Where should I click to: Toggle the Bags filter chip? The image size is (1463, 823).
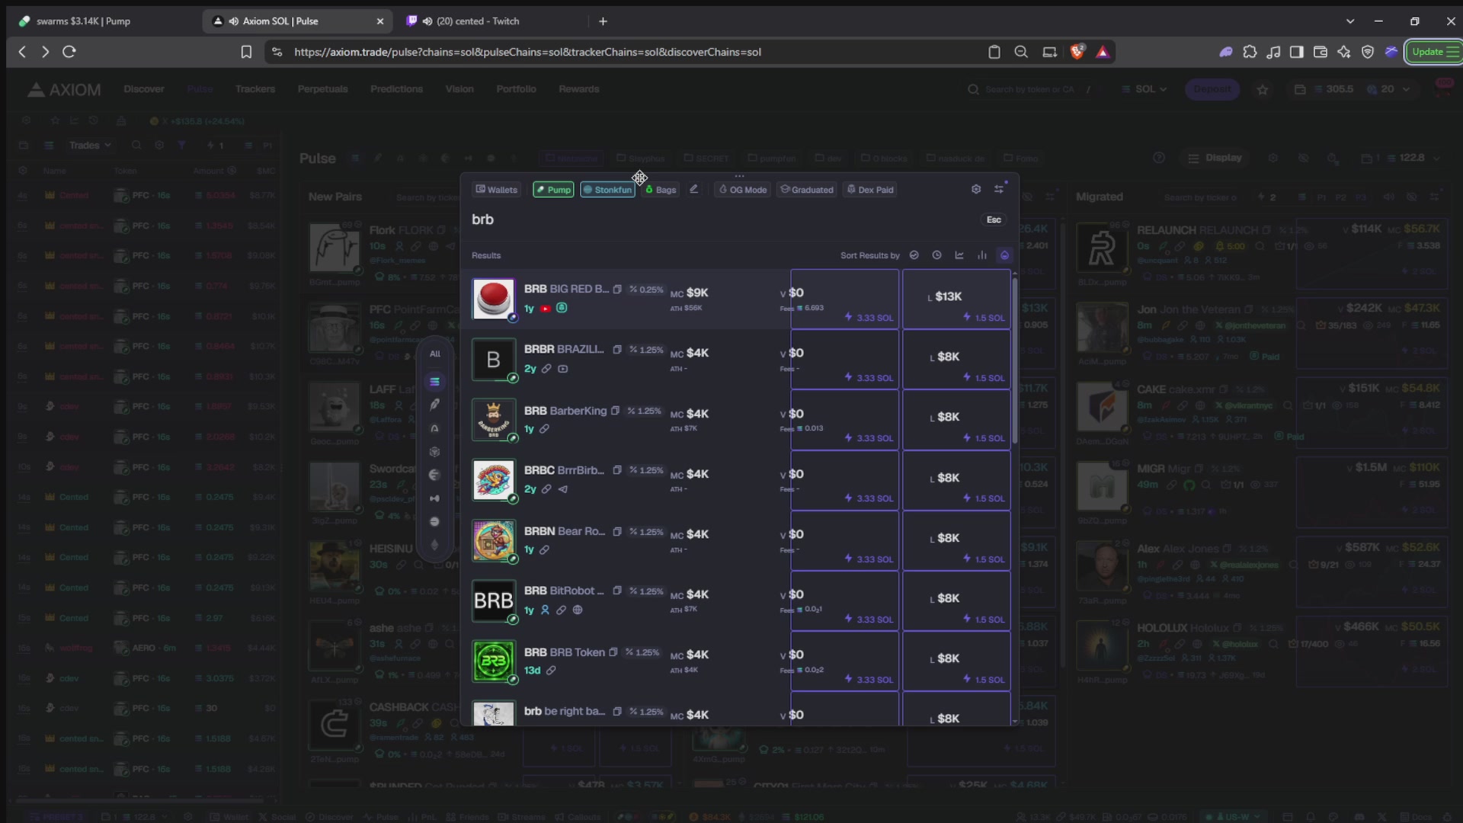661,190
